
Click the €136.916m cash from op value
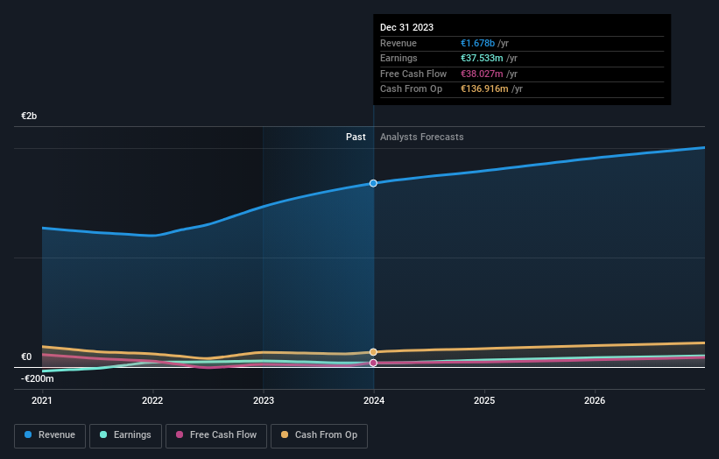[484, 89]
